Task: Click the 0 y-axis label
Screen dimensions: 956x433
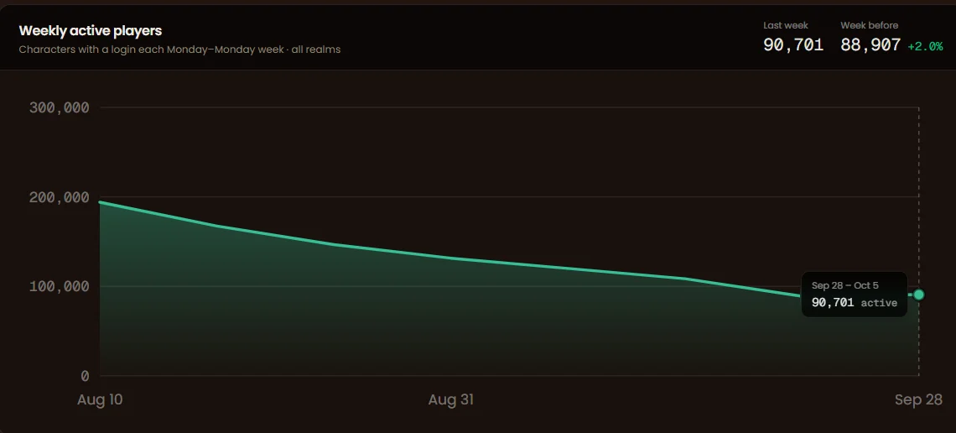Action: click(x=85, y=376)
